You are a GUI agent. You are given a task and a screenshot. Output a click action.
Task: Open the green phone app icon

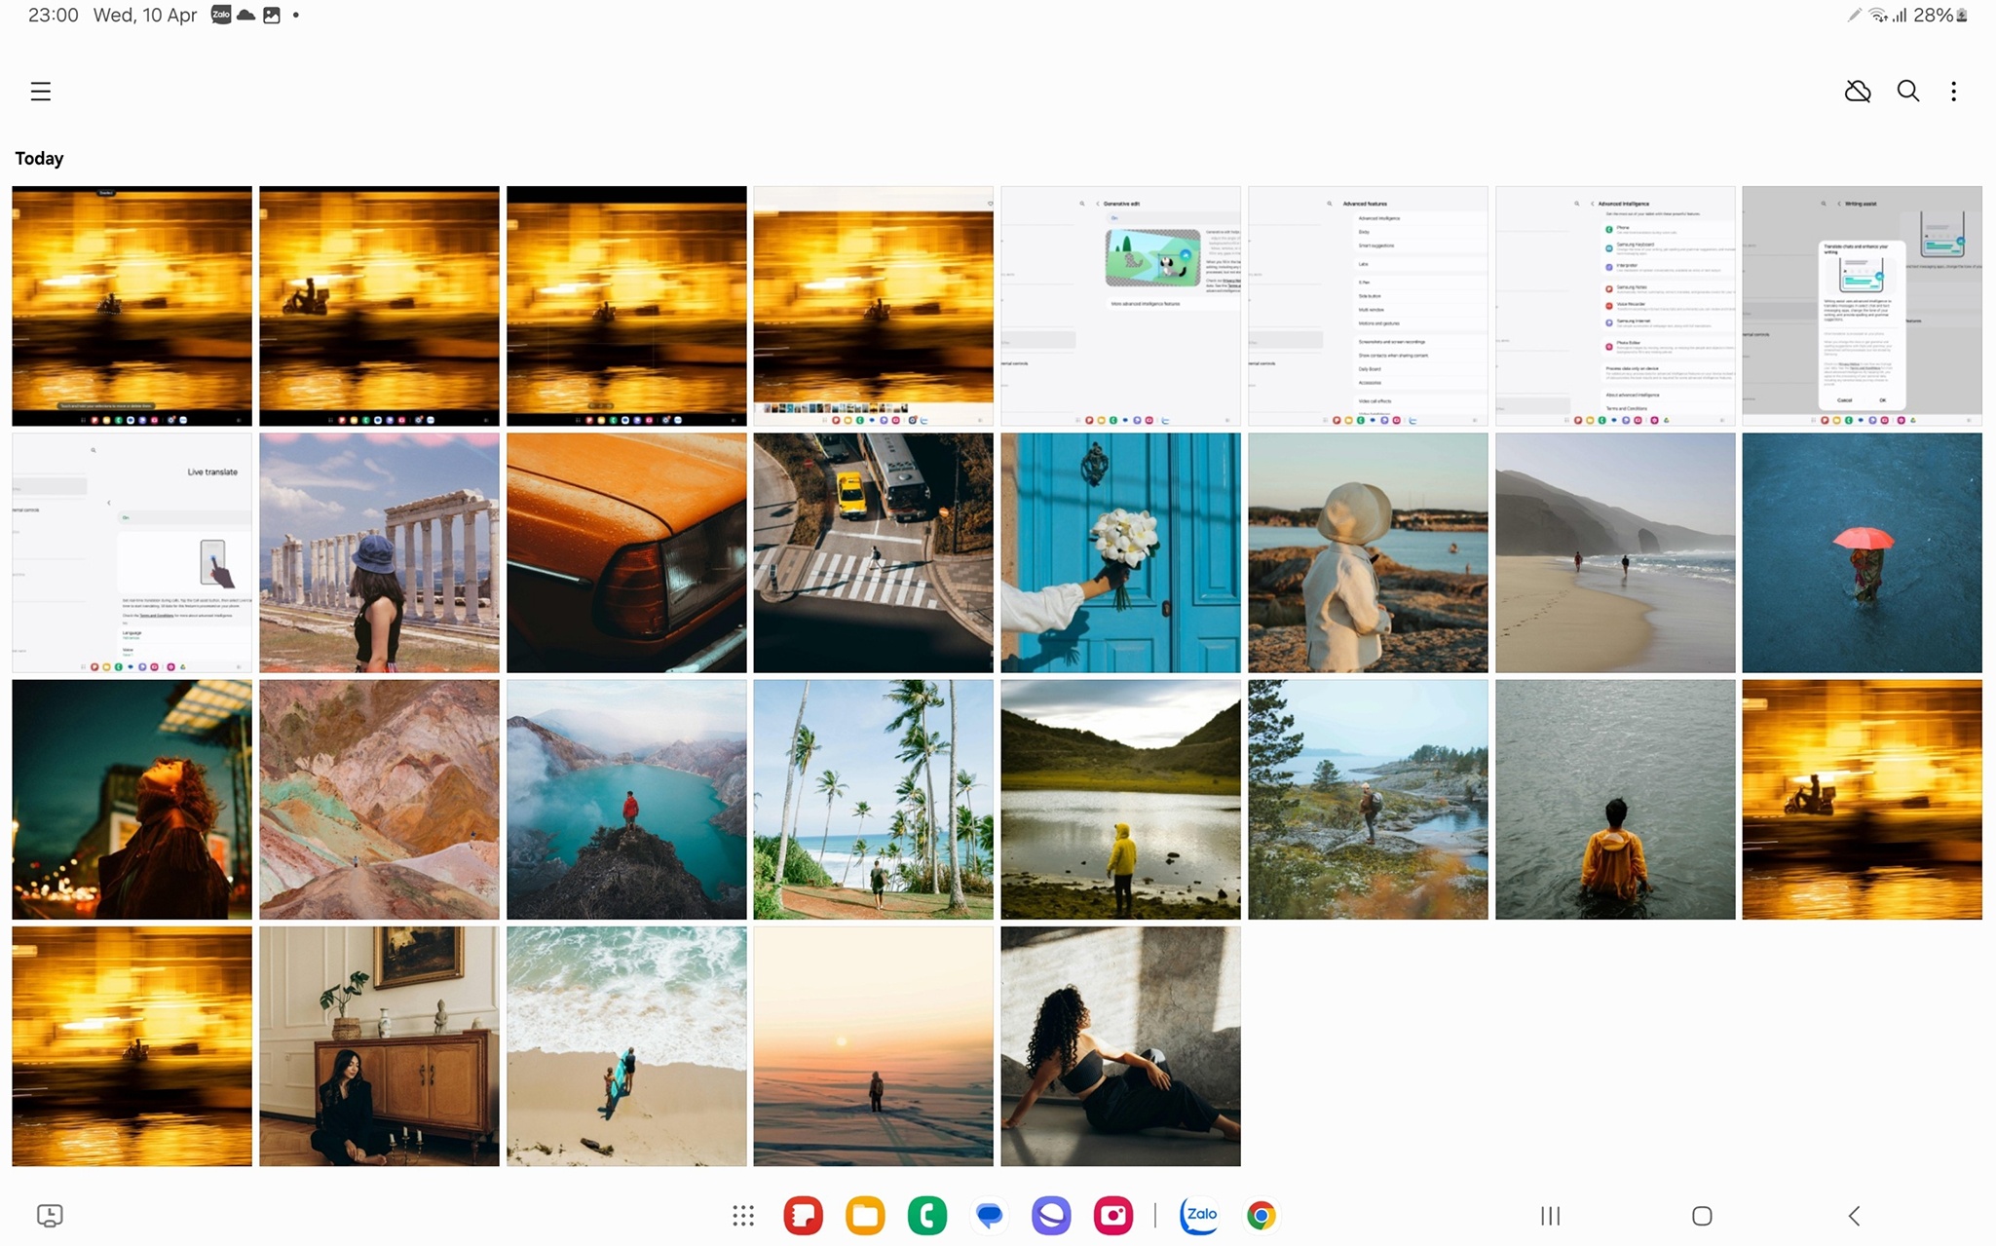click(926, 1215)
